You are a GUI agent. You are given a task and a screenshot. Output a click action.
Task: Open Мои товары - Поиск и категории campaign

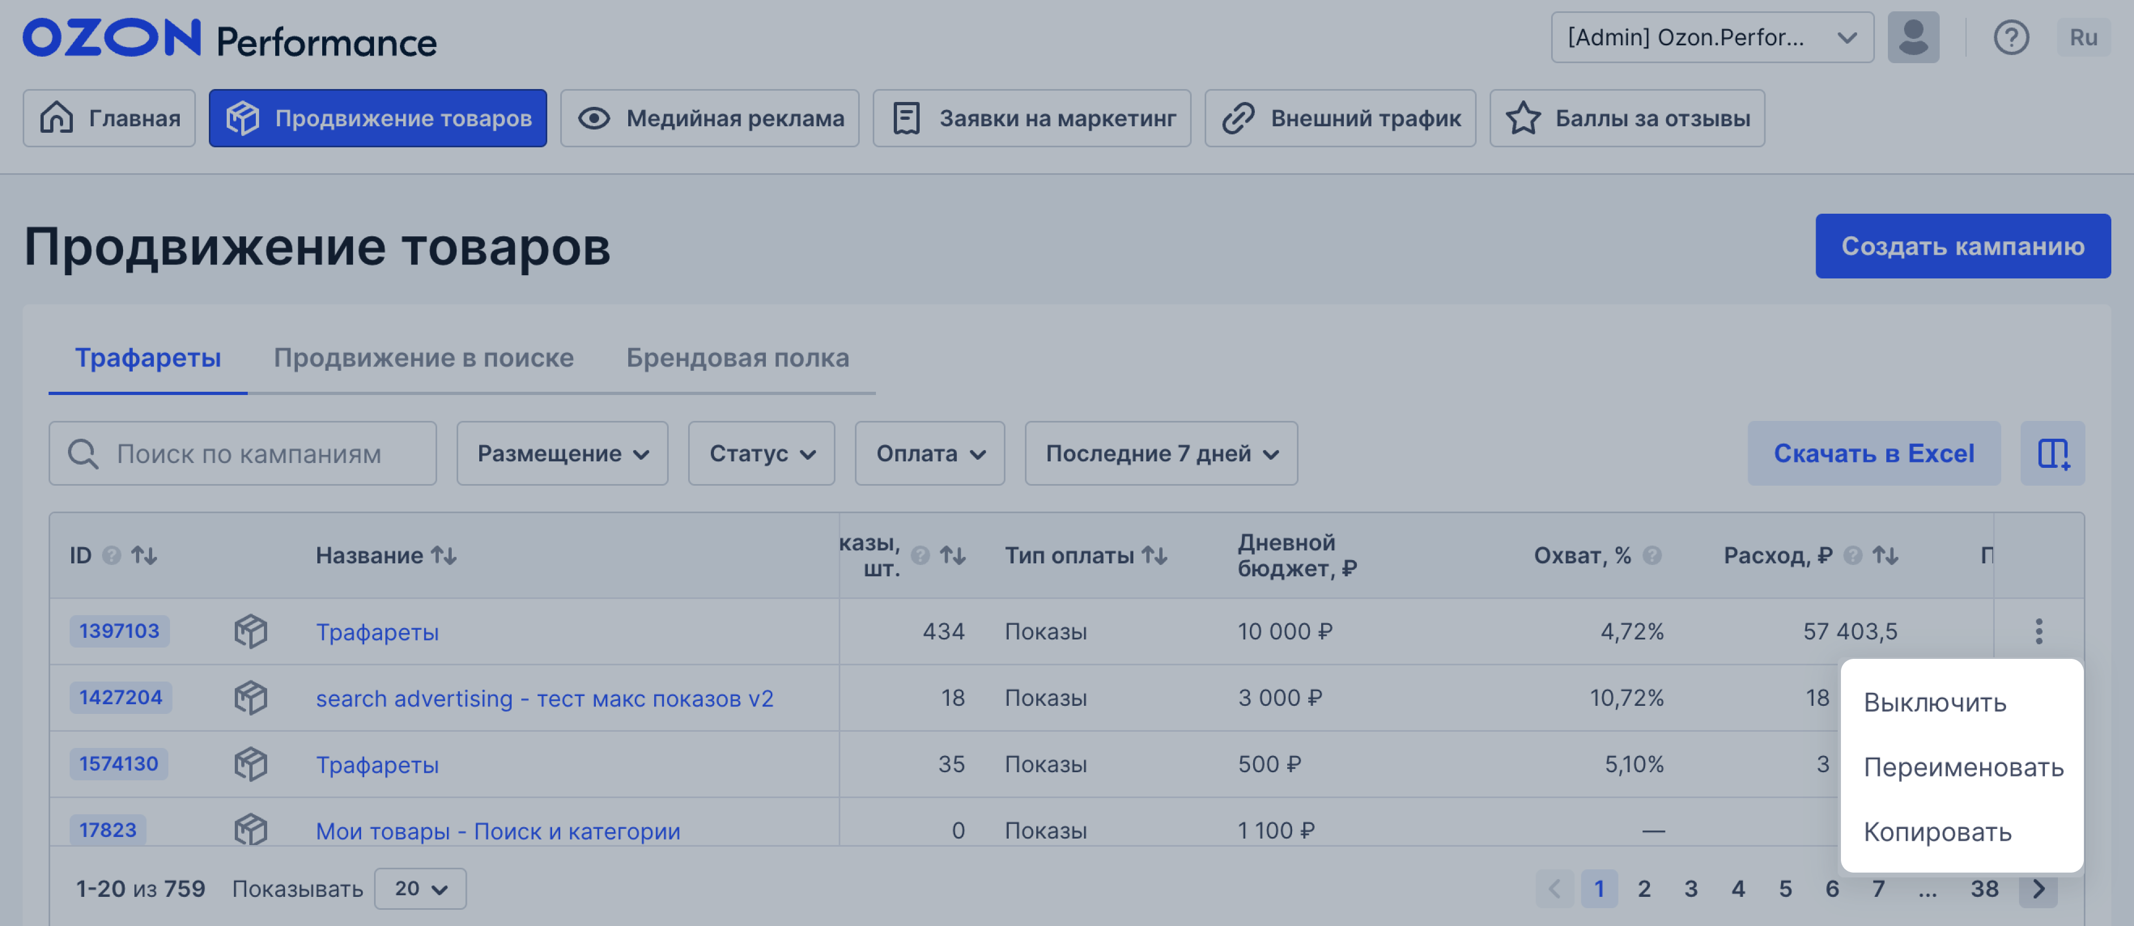pos(498,830)
